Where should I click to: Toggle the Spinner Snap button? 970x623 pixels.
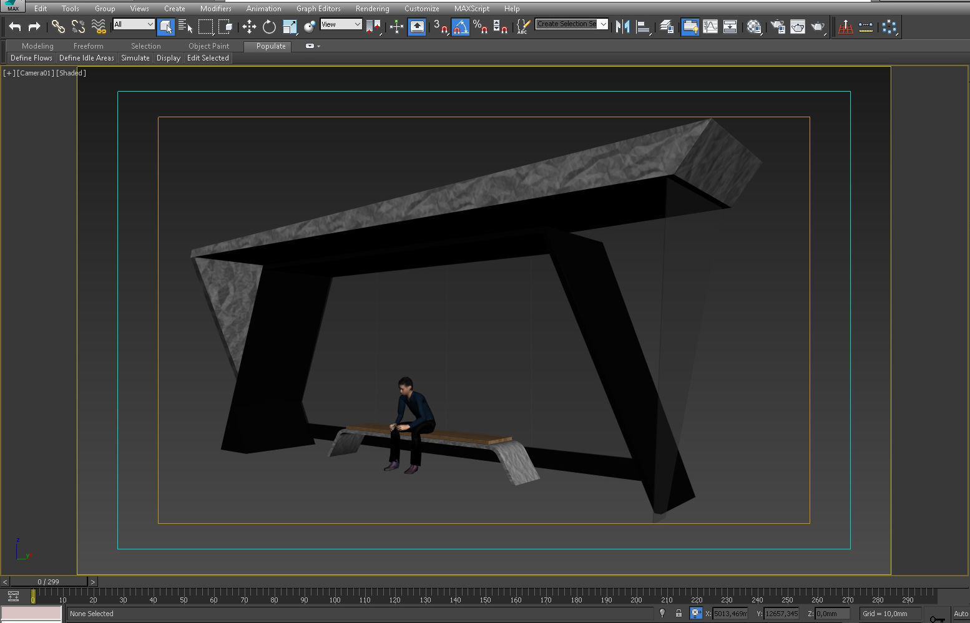coord(501,26)
